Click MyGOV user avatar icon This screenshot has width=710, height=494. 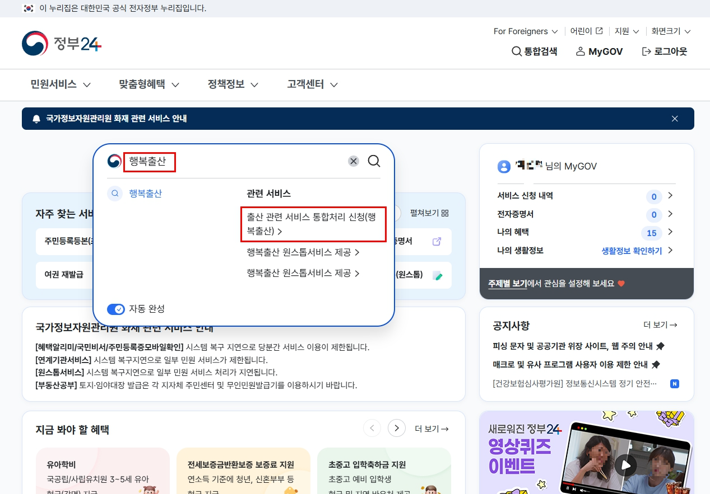[x=504, y=166]
